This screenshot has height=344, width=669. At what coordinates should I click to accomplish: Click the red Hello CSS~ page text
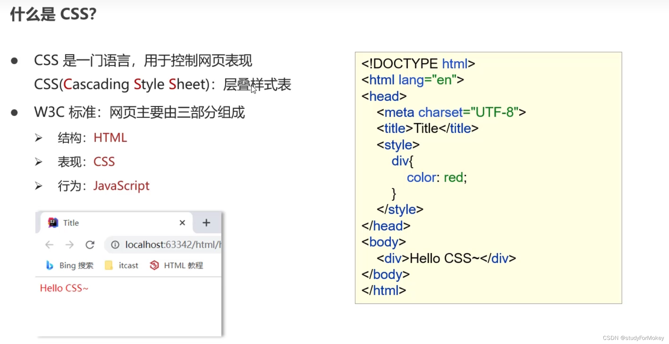coord(64,288)
